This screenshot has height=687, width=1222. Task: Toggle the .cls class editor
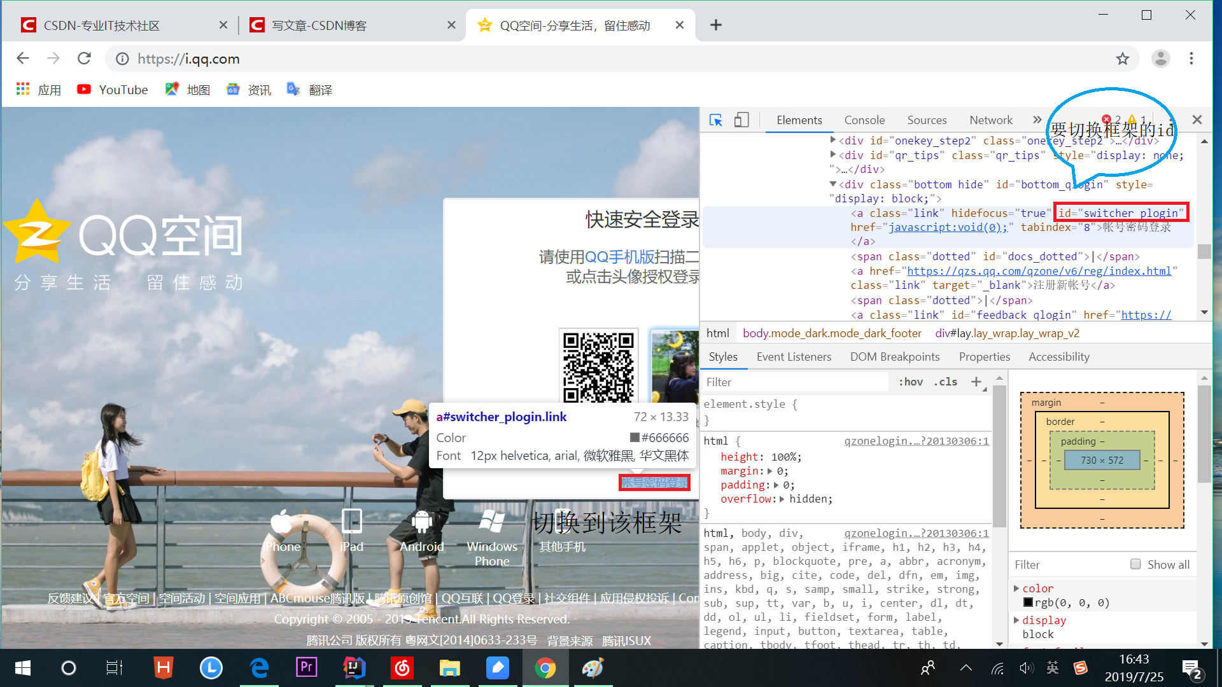[x=946, y=382]
